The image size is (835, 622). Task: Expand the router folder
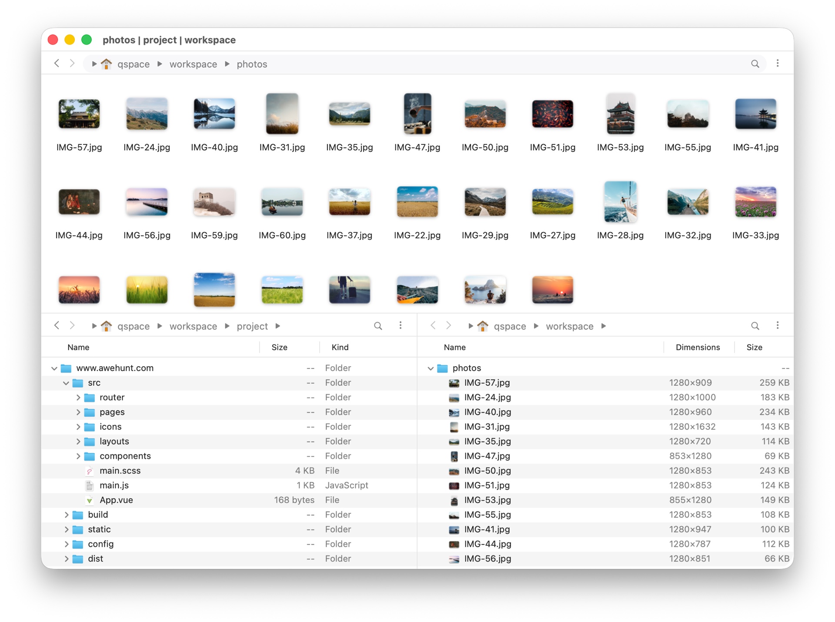pos(79,397)
